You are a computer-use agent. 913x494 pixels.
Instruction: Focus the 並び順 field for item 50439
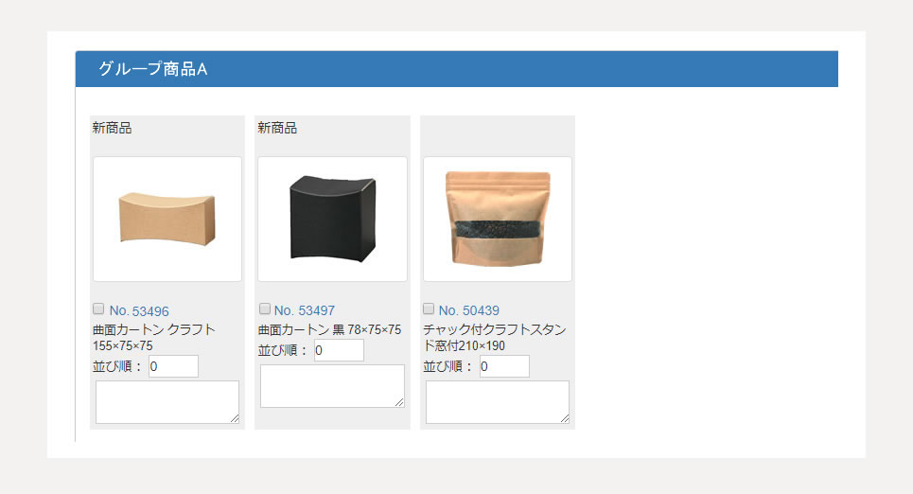point(504,366)
